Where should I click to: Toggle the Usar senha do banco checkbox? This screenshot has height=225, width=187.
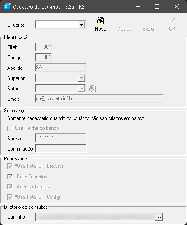(x=10, y=128)
